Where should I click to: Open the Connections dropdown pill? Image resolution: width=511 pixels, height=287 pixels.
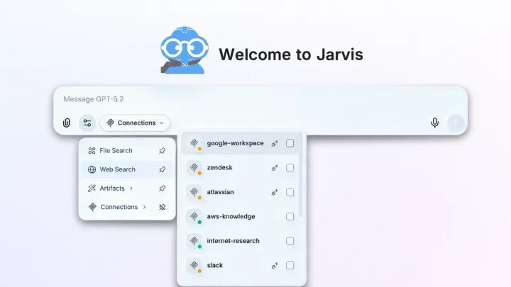pos(135,123)
